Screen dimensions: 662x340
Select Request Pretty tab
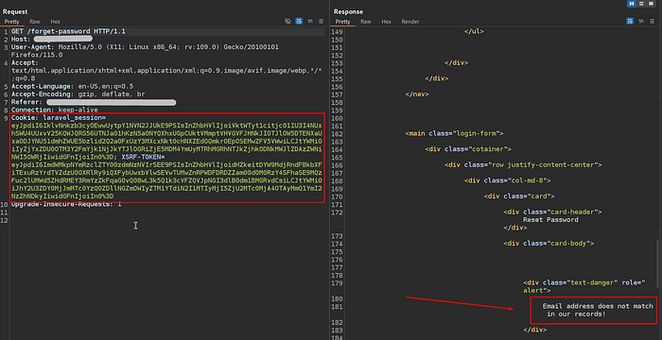(11, 22)
